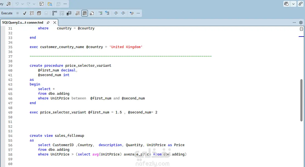
Task: Click 'end' keyword on line 47
Action: click(33, 103)
